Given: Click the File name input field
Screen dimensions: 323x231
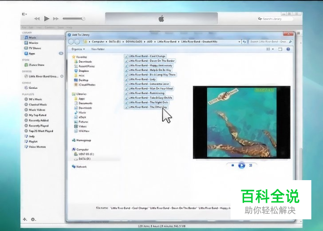Looking at the screenshot, I should [x=170, y=208].
